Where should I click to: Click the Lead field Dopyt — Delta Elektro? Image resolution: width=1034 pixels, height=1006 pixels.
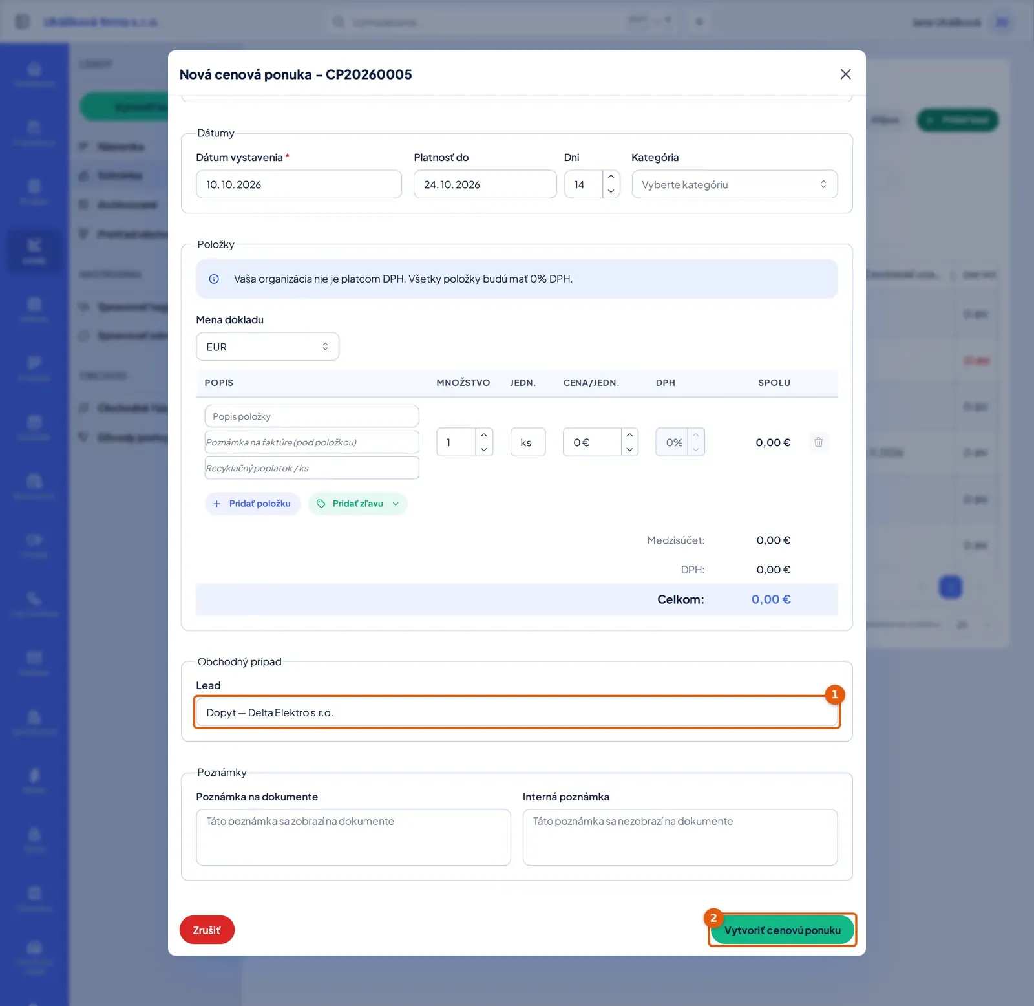[517, 712]
